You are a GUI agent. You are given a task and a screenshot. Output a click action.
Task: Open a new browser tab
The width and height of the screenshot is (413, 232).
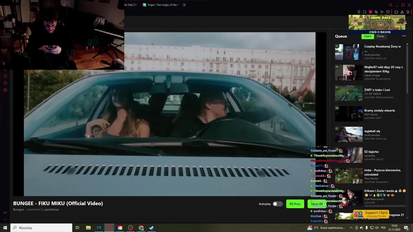click(x=184, y=5)
